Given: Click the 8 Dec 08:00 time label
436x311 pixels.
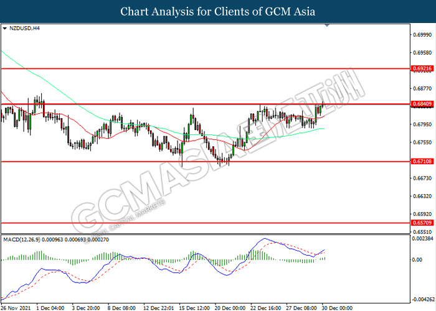Looking at the screenshot, I should (x=122, y=308).
